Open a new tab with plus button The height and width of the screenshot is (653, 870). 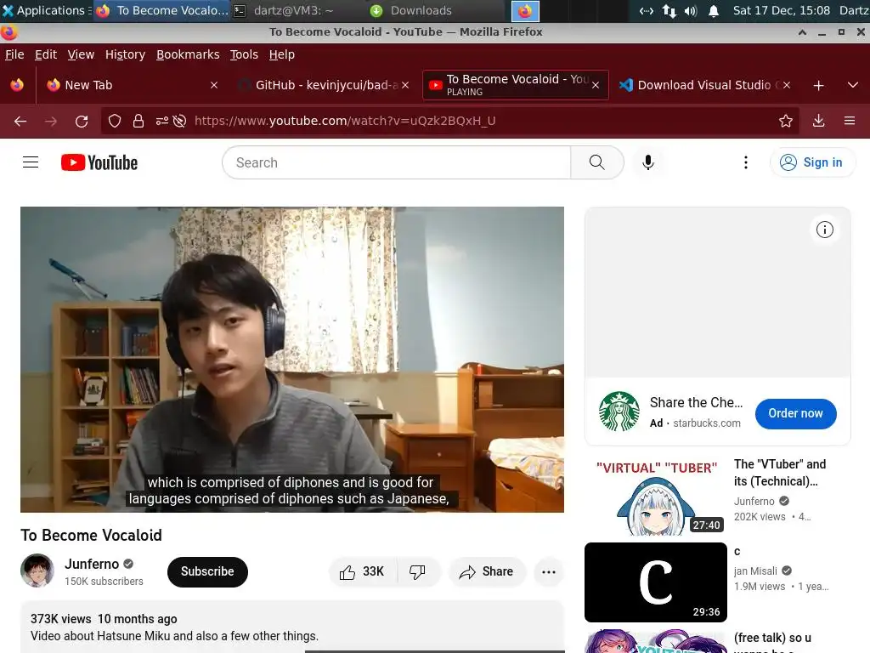(818, 86)
